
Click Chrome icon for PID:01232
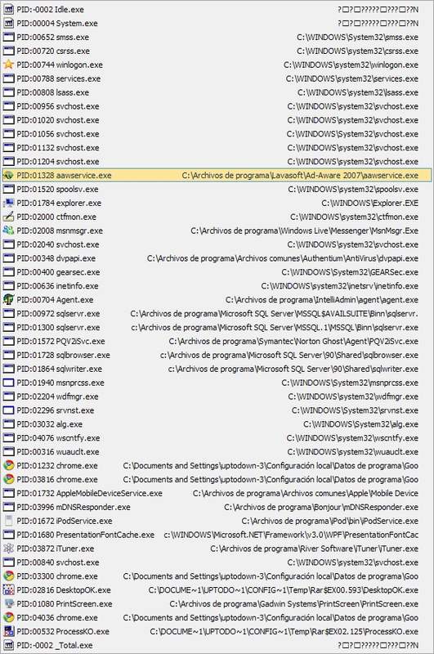(8, 465)
